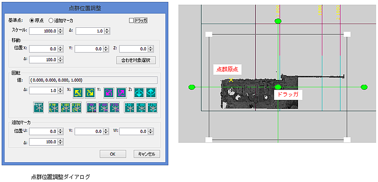Viewport: 378px width, 182px height.
Task: Rotate around X axis in first direction
Action: 78,92
